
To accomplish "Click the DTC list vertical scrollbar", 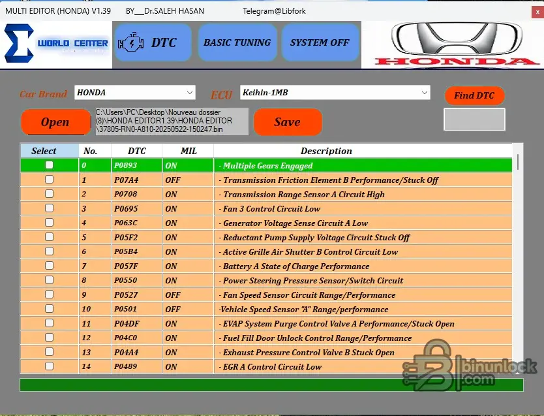I will click(x=519, y=261).
